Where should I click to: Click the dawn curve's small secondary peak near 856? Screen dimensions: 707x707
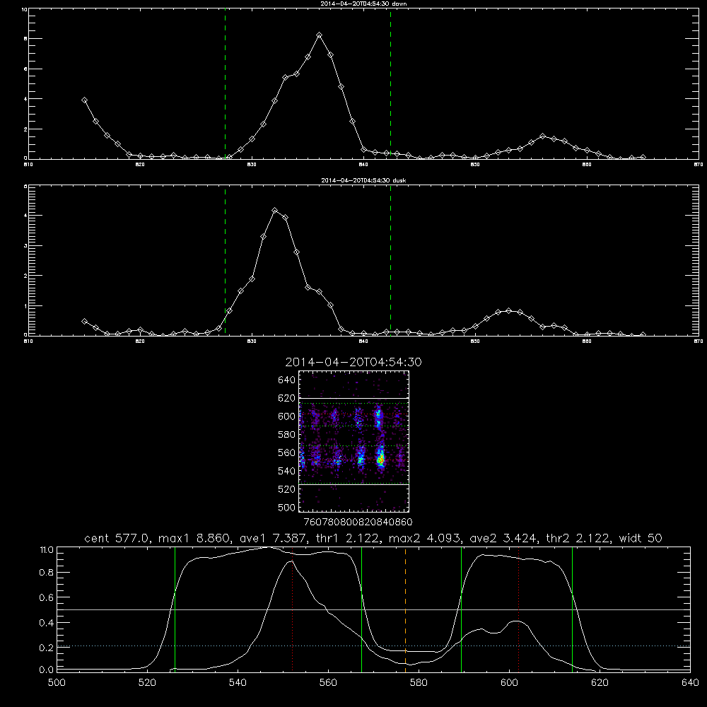(x=543, y=136)
